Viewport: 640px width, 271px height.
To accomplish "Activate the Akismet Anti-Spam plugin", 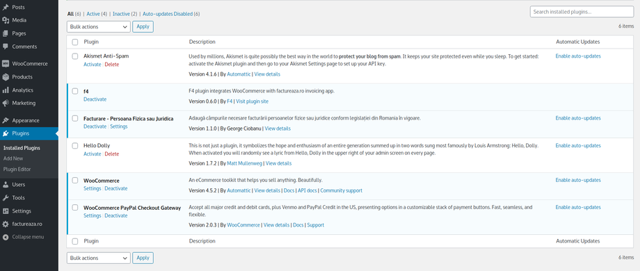I will [93, 65].
